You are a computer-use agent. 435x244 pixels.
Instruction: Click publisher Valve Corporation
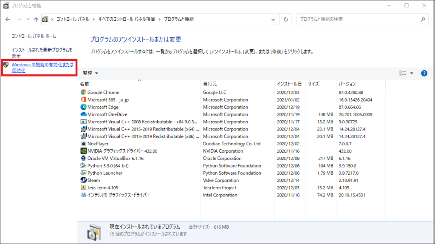221,180
